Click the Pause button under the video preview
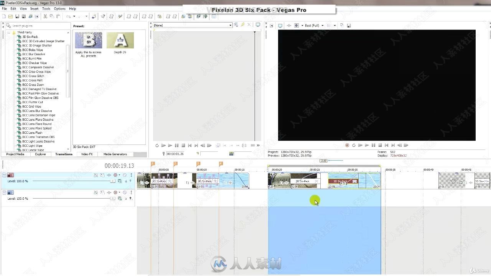This screenshot has width=491, height=276. [373, 145]
